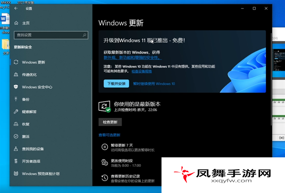285x193 pixels.
Task: Open the 检查设备规格 link
Action: click(x=142, y=71)
